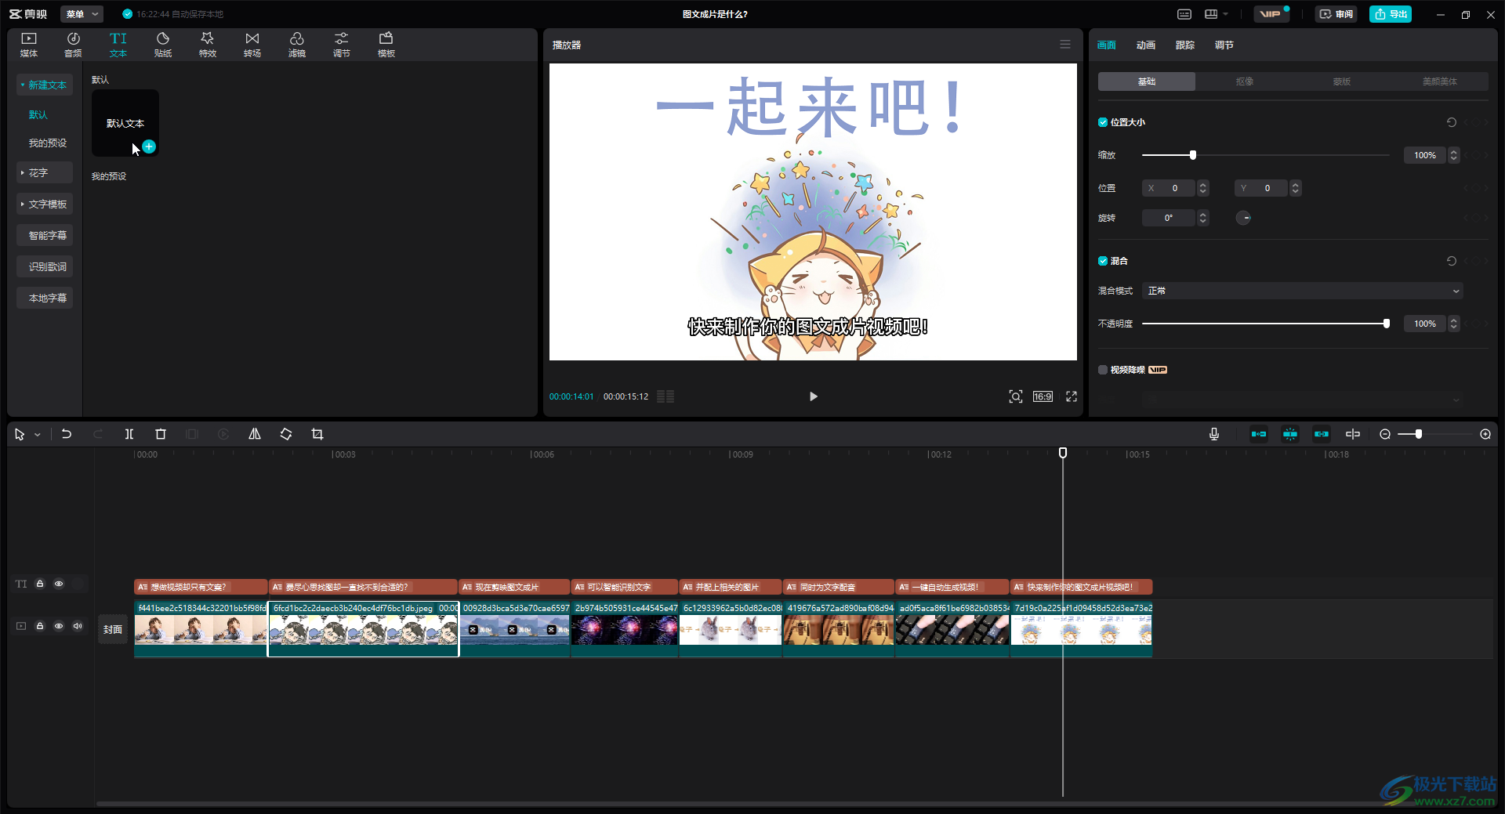Select the Mask (蒙版) sub-tab
Screen dimensions: 1505x814
click(1341, 81)
